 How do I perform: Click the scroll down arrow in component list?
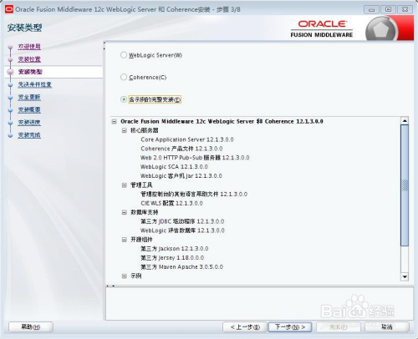[405, 276]
